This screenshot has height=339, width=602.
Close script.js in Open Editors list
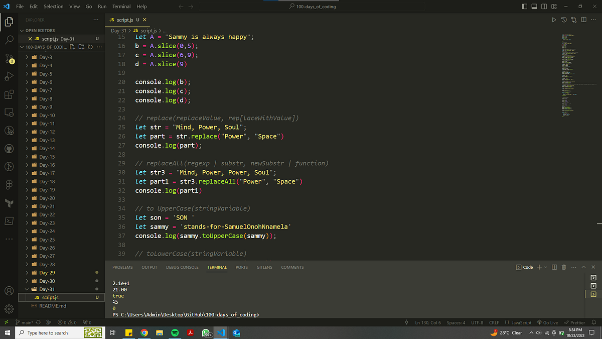click(30, 39)
